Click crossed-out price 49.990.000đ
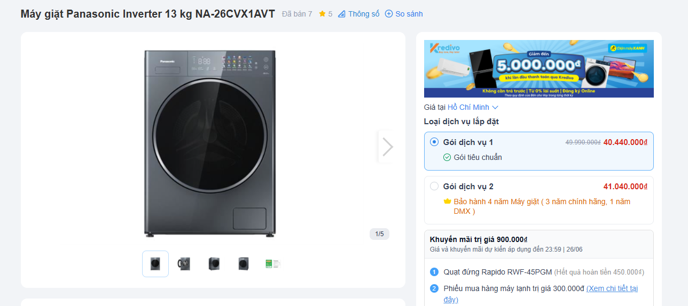This screenshot has width=688, height=306. tap(583, 142)
